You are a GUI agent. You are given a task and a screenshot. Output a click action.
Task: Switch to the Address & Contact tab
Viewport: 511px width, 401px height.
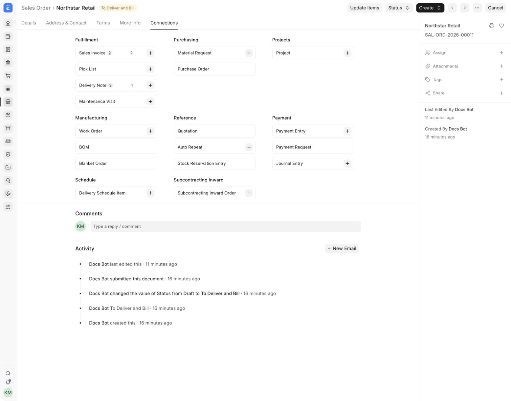tap(66, 23)
